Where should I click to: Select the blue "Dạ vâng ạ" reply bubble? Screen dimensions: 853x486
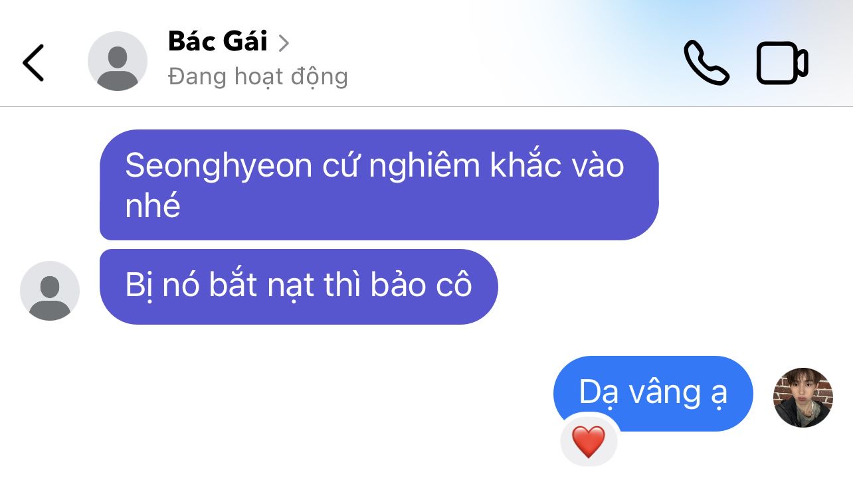point(653,394)
